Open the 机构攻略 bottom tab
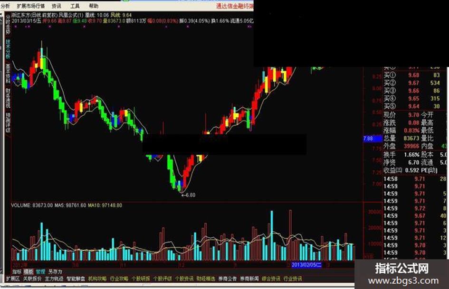Screen dimensions: 449x289 coord(98,279)
